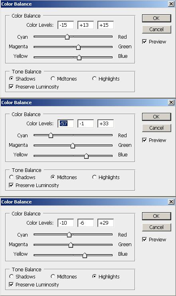Toggle Preview checkbox in the top dialog
176x296 pixels.
[x=144, y=42]
